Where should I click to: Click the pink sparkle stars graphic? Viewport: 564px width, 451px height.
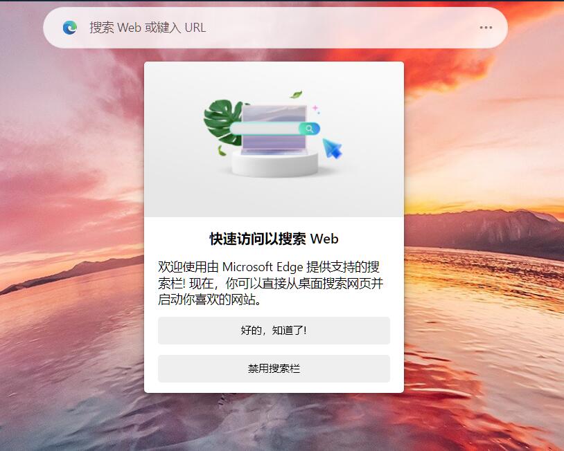[316, 109]
